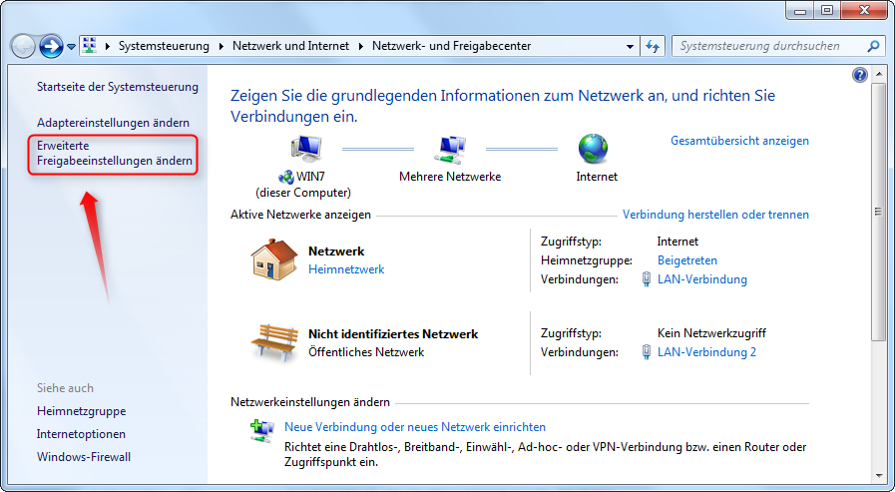
Task: Click the Kein Netzwerkzugriff value text
Action: tap(711, 332)
